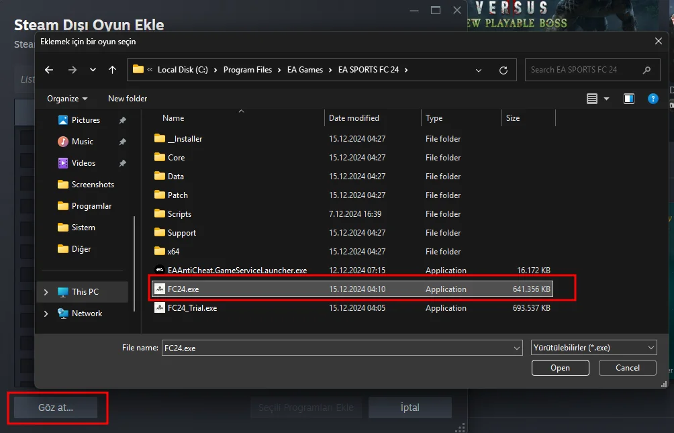This screenshot has height=433, width=674.
Task: Open Music in the navigation pane
Action: point(82,142)
